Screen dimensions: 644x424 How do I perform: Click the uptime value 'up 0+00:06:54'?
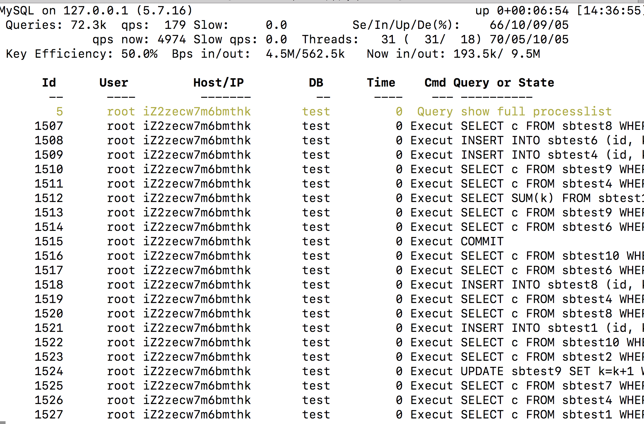(522, 11)
